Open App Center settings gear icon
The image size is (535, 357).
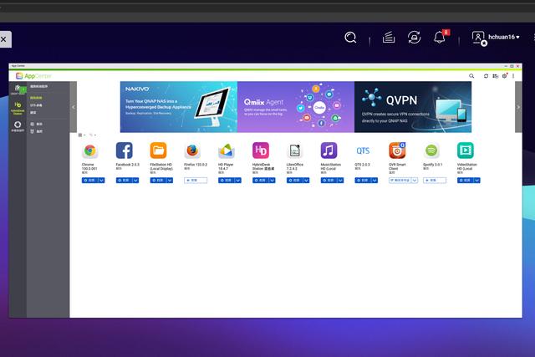[x=505, y=76]
